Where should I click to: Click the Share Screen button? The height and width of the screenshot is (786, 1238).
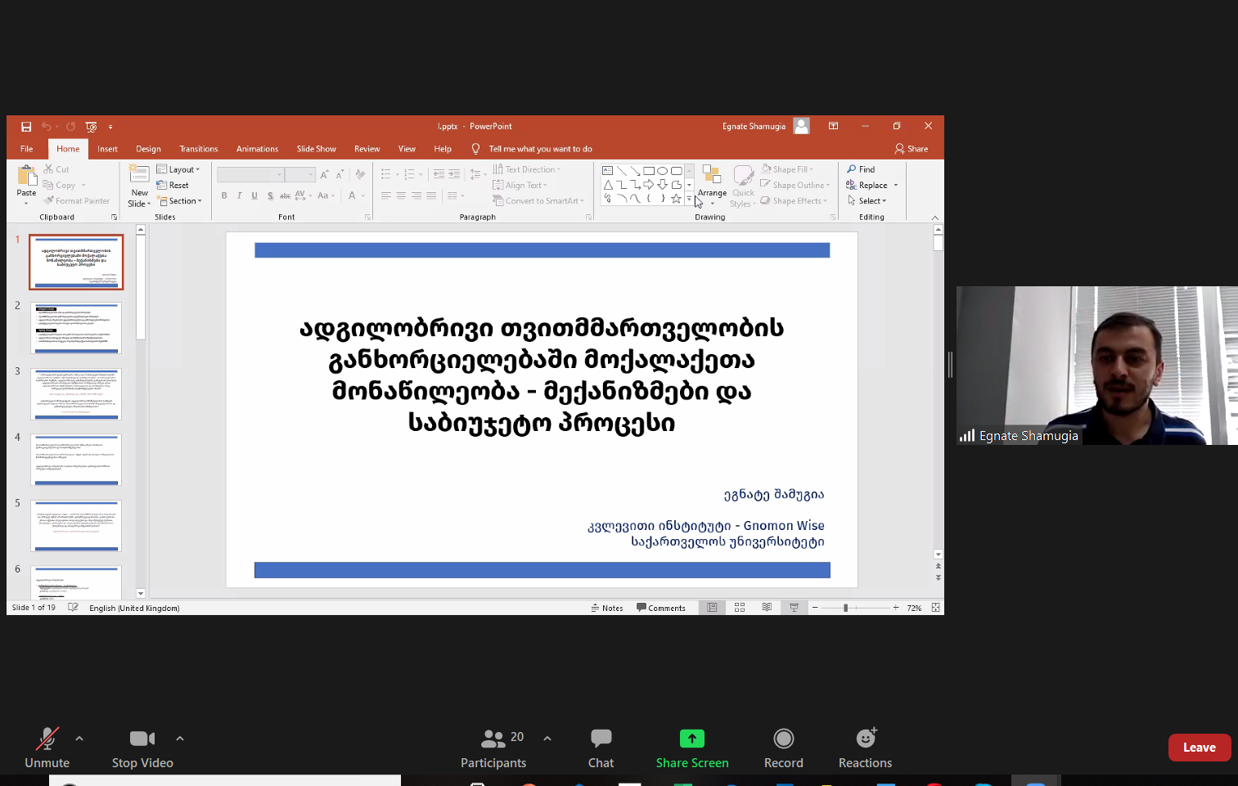point(691,748)
